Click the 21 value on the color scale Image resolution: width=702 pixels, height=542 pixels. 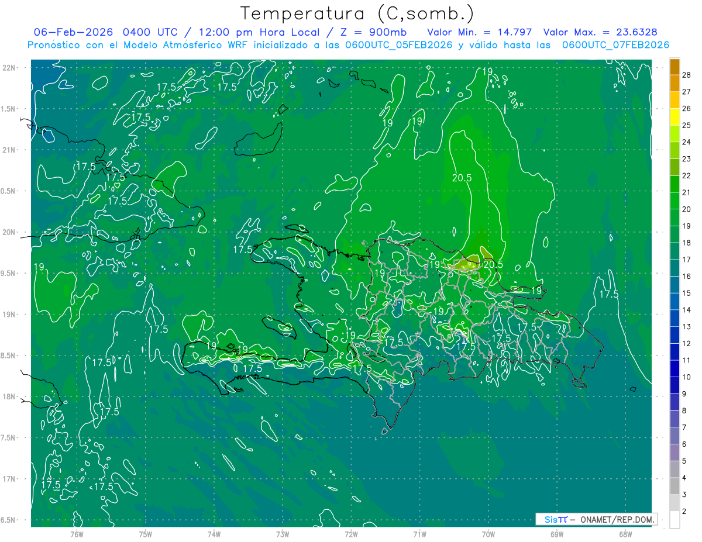[x=687, y=192]
